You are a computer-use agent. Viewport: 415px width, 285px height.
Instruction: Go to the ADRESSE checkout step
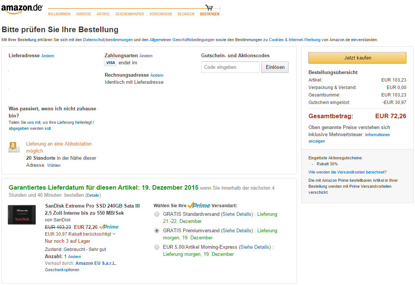(84, 14)
